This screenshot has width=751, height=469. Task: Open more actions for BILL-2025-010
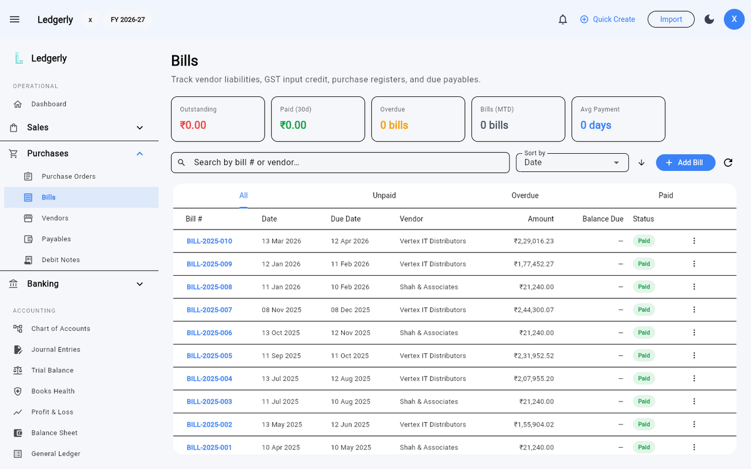point(694,241)
